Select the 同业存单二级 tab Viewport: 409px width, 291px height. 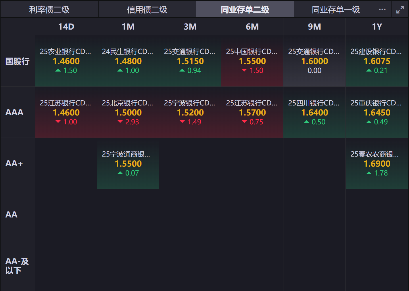click(x=245, y=9)
